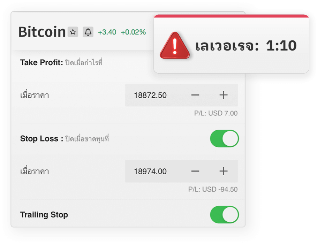
Task: Disable the Stop Loss toggle
Action: tap(225, 138)
